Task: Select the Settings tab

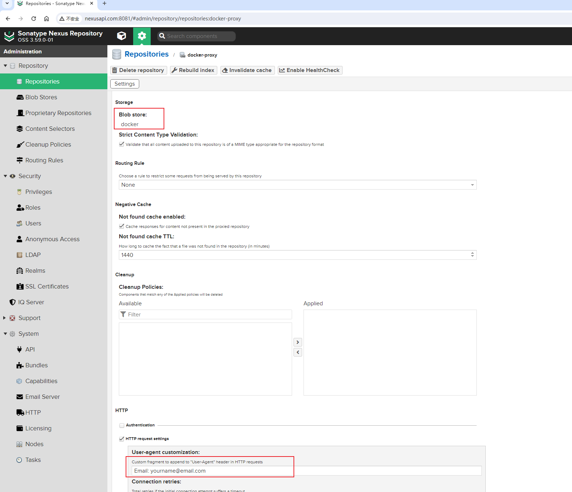Action: [x=125, y=84]
